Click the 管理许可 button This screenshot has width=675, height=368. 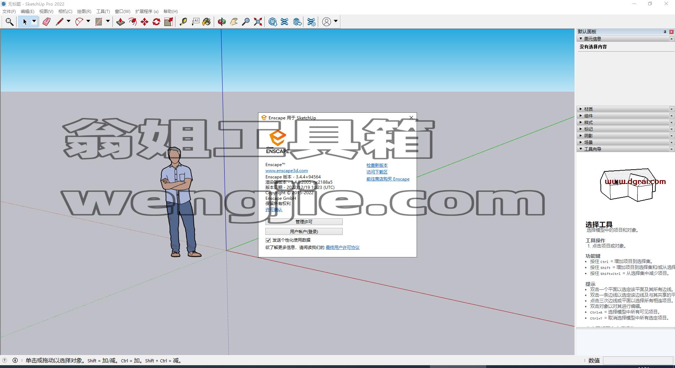point(304,222)
